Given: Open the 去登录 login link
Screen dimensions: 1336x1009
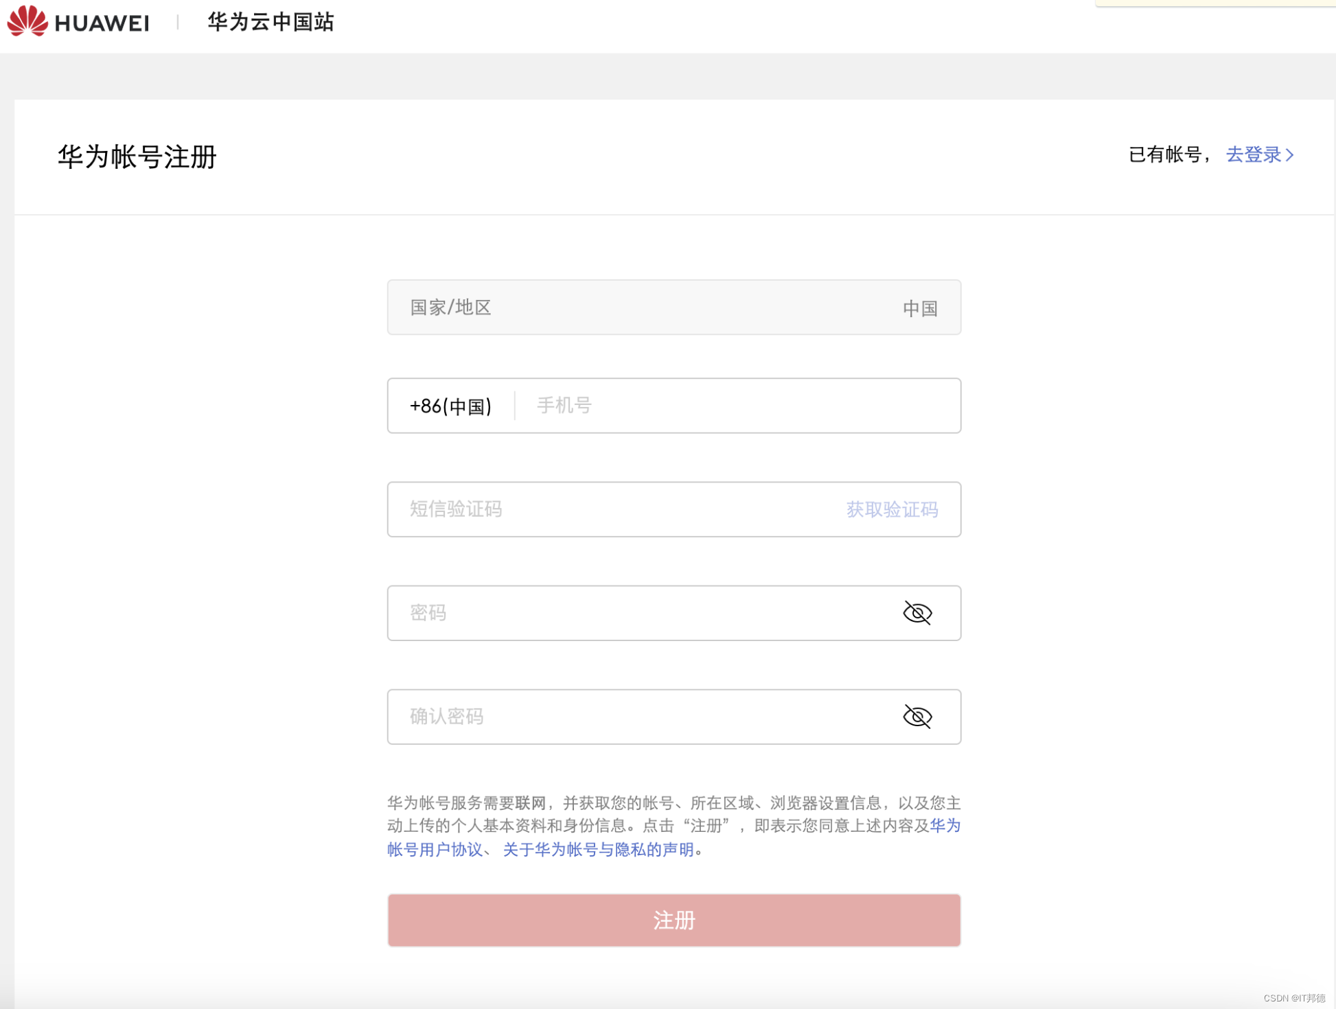Looking at the screenshot, I should click(1260, 154).
